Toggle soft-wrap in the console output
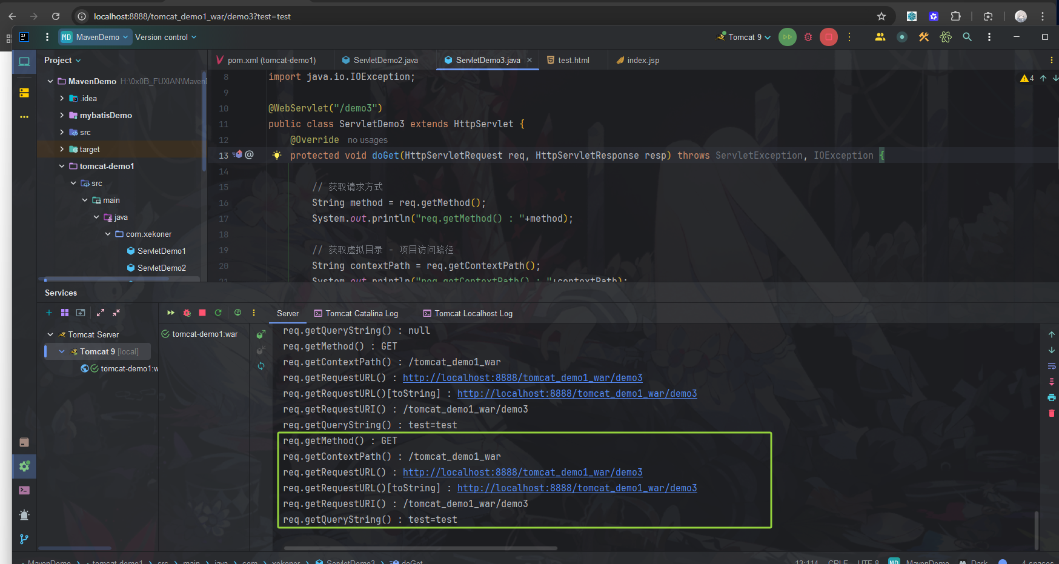Image resolution: width=1059 pixels, height=564 pixels. [1052, 366]
